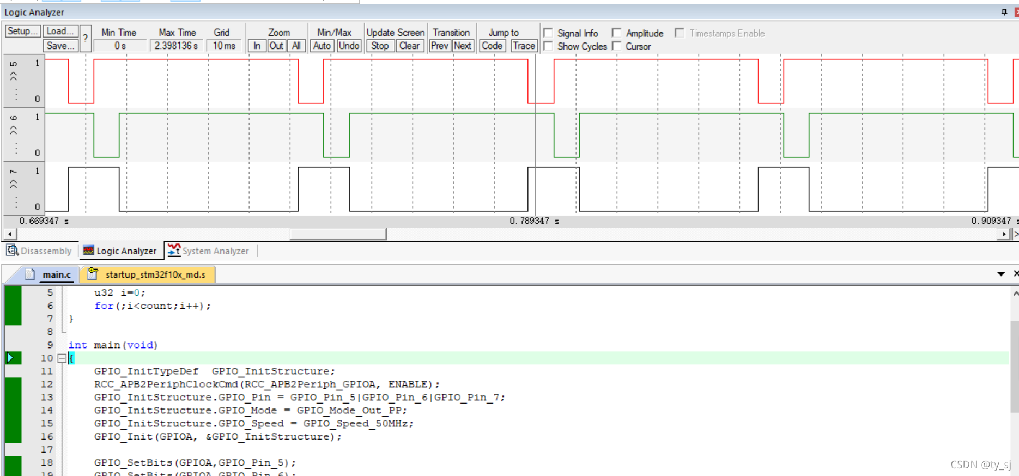Collapse the main function fold marker
This screenshot has width=1019, height=476.
point(62,358)
